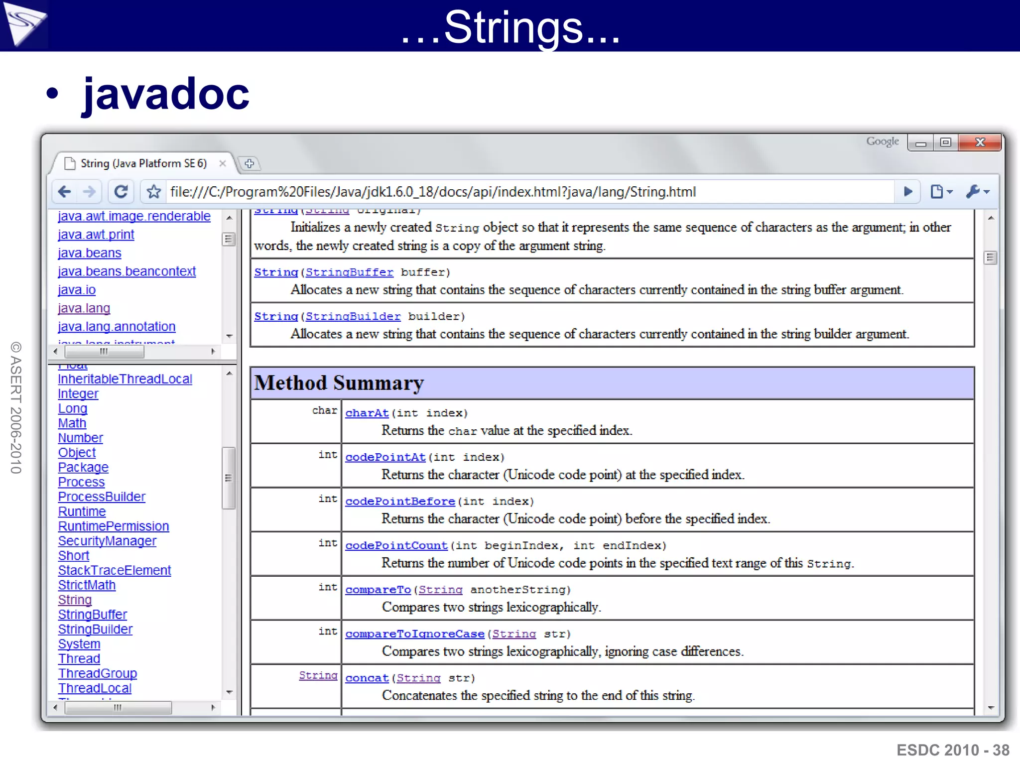Open the charAt method link

[x=367, y=413]
